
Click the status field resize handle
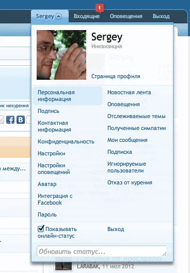pyautogui.click(x=165, y=254)
